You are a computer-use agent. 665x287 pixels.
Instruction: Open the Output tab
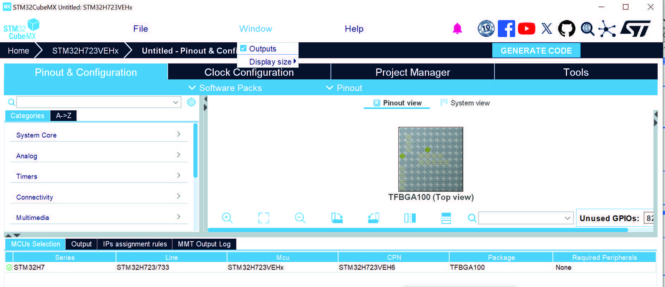[81, 244]
